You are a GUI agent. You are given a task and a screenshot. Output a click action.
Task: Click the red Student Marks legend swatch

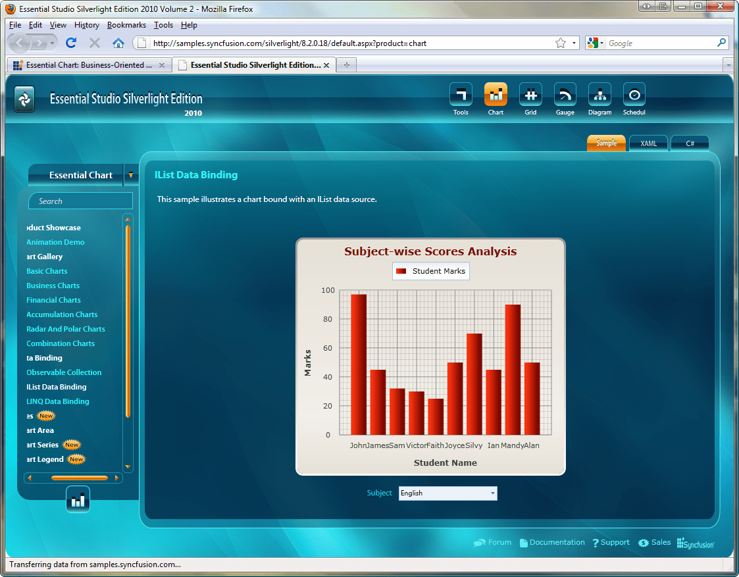(401, 270)
